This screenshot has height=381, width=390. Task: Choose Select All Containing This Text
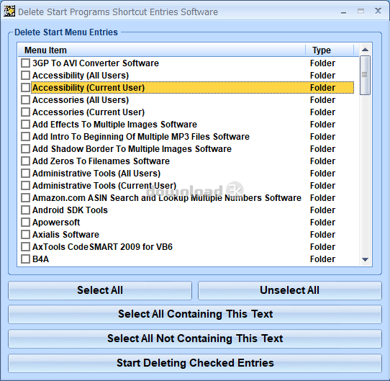tap(195, 314)
